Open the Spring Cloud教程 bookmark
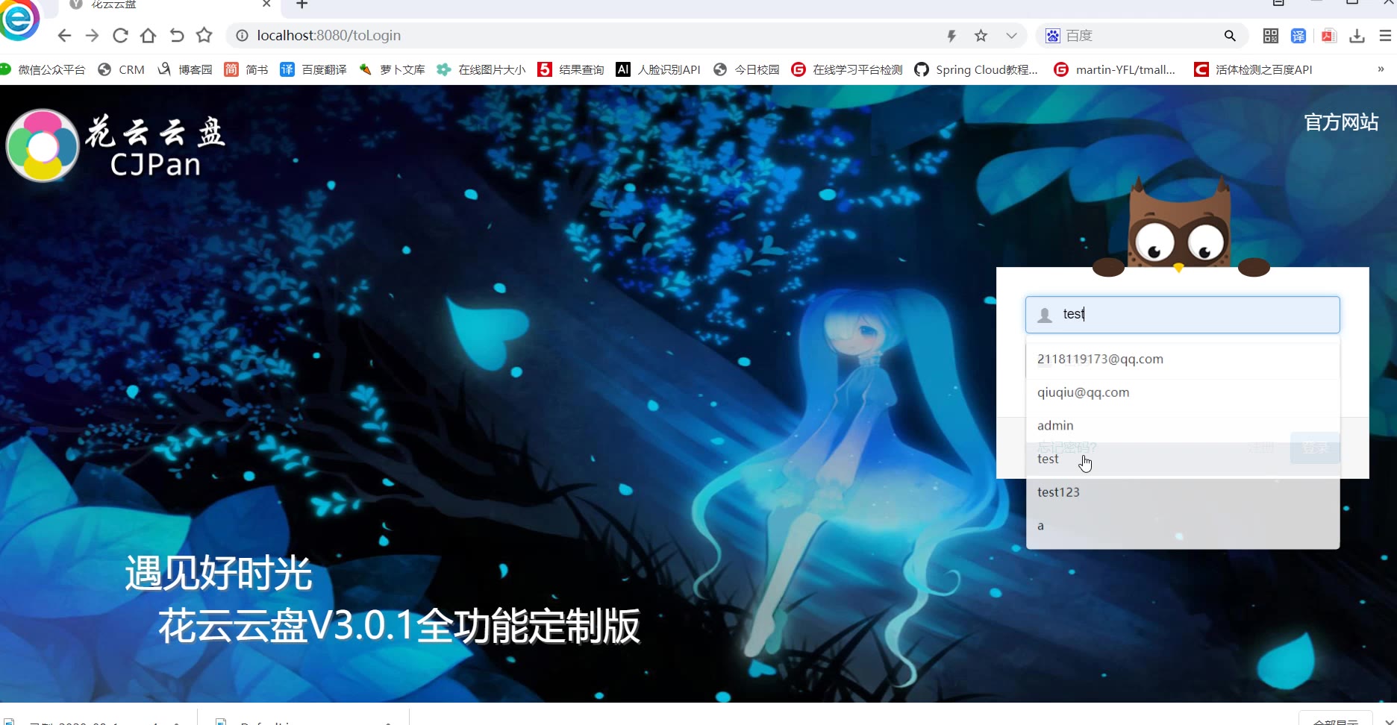1397x725 pixels. point(976,69)
